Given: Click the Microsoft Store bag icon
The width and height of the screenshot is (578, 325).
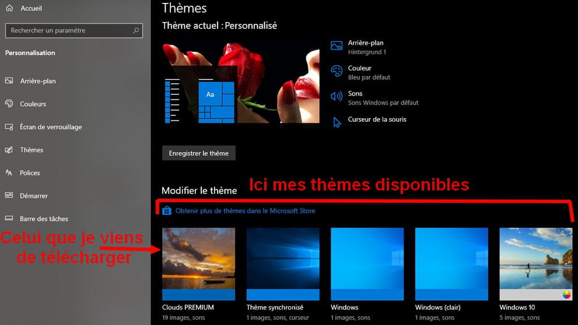Looking at the screenshot, I should [167, 210].
